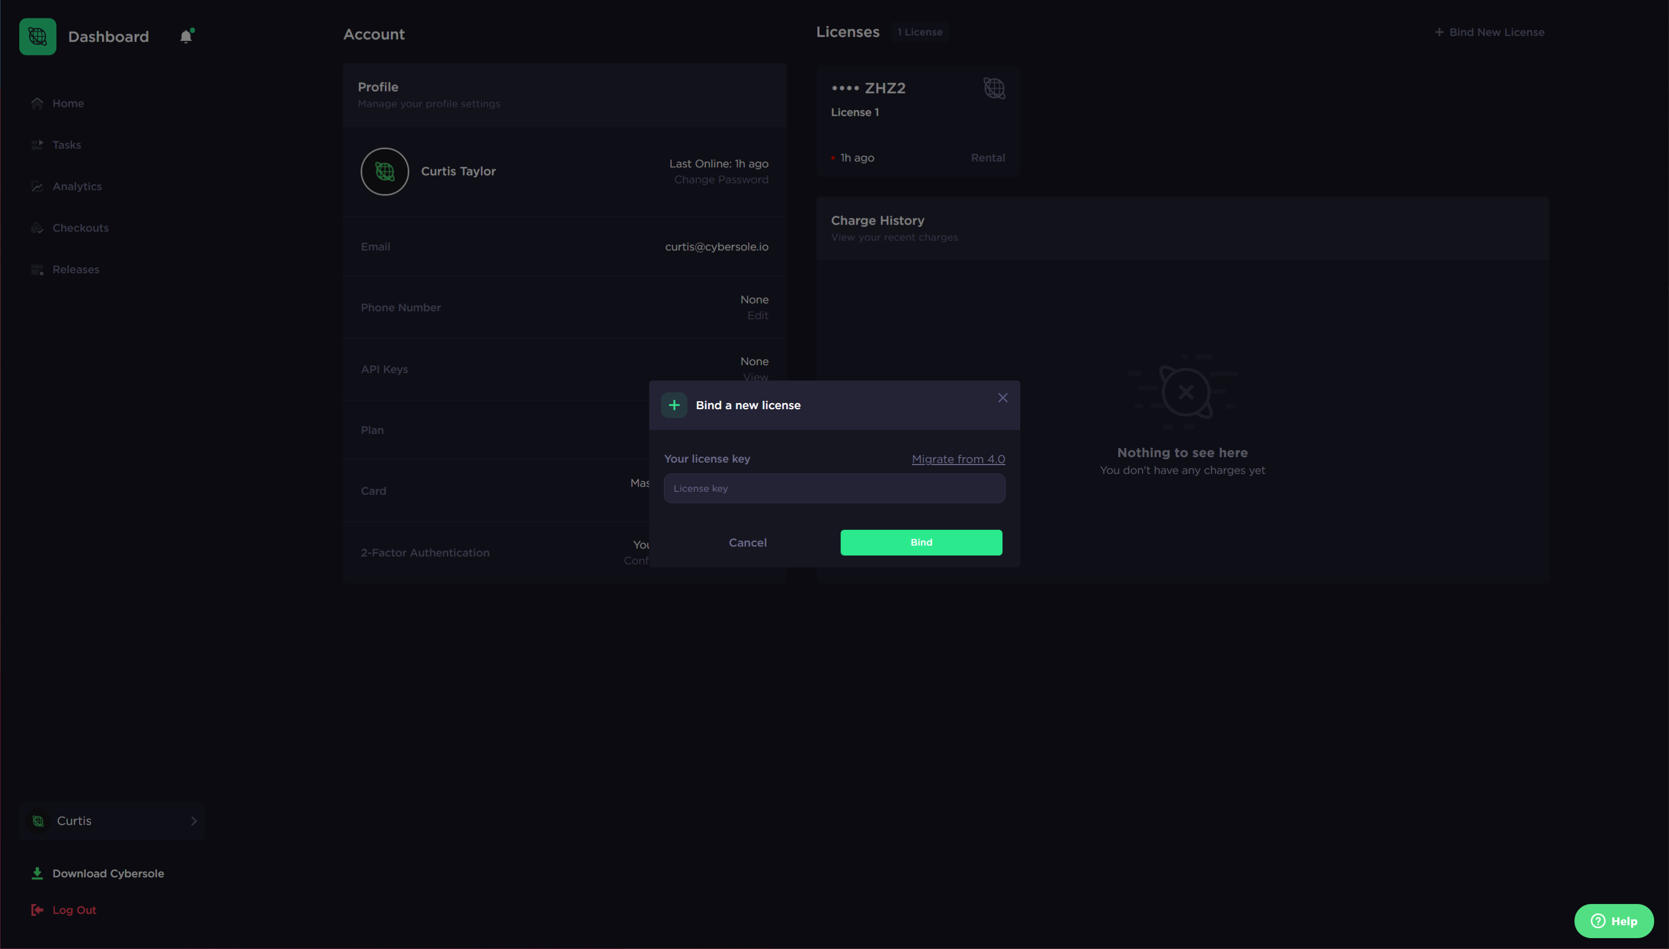1669x949 pixels.
Task: Click Change Password link
Action: (x=722, y=179)
